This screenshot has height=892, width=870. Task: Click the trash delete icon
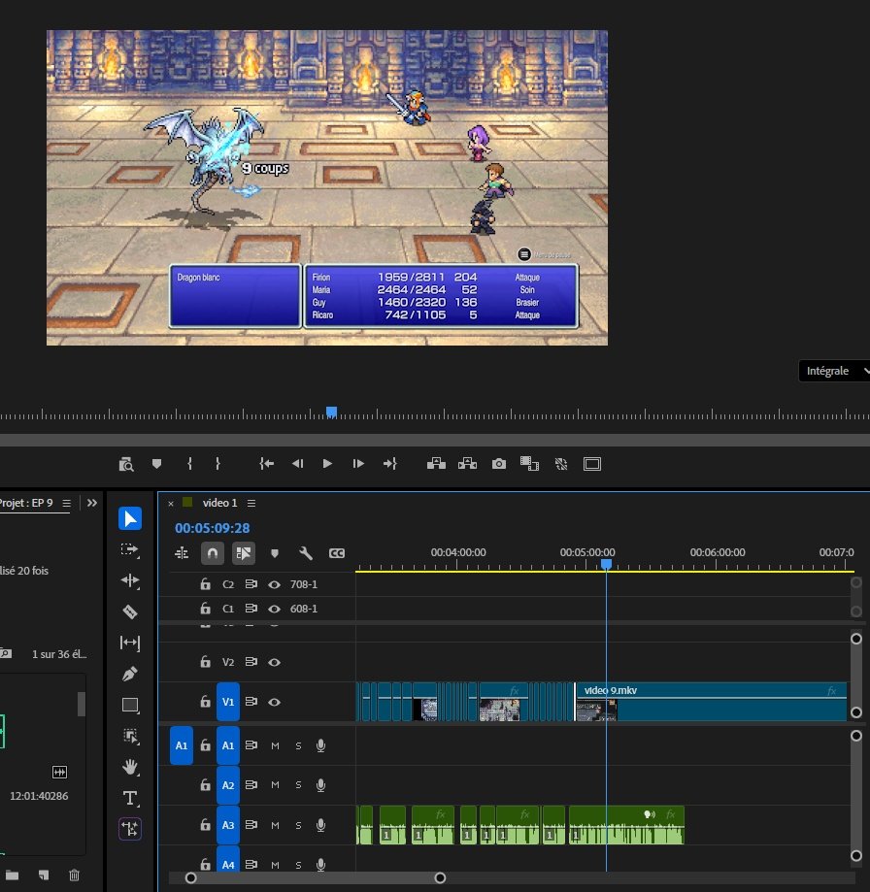pos(74,875)
